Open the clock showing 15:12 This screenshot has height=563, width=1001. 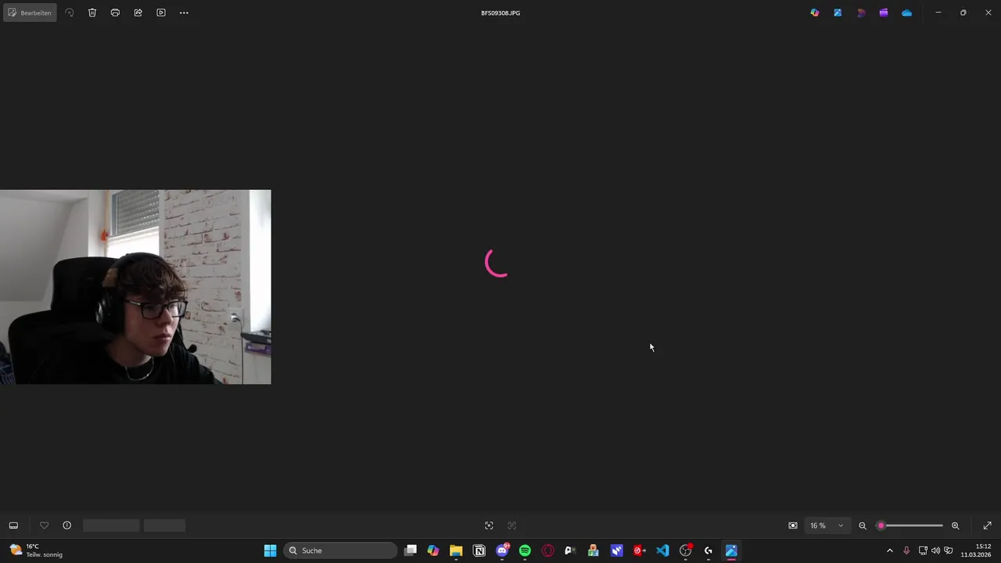click(976, 550)
